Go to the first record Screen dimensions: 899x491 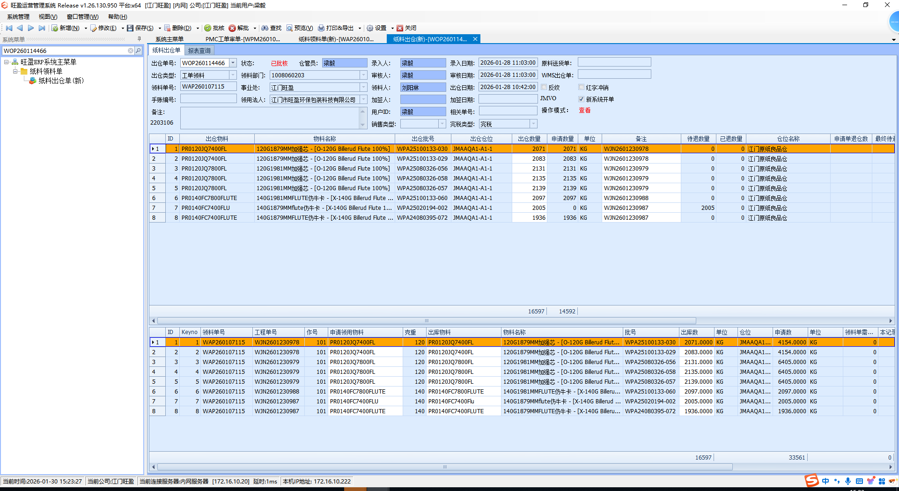point(9,28)
